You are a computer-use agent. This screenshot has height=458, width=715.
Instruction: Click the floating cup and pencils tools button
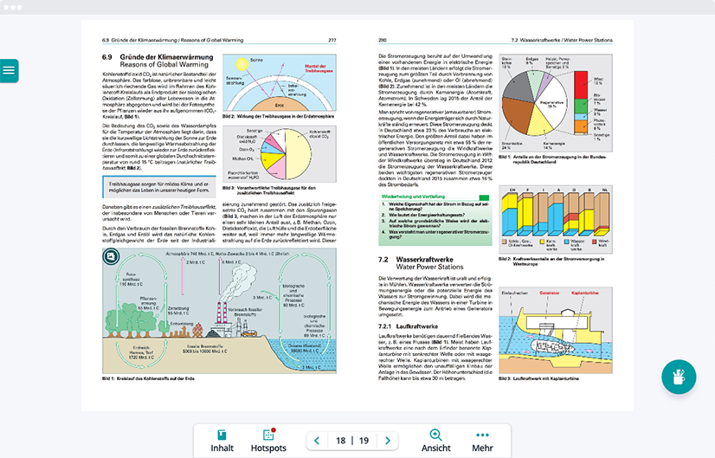(678, 377)
